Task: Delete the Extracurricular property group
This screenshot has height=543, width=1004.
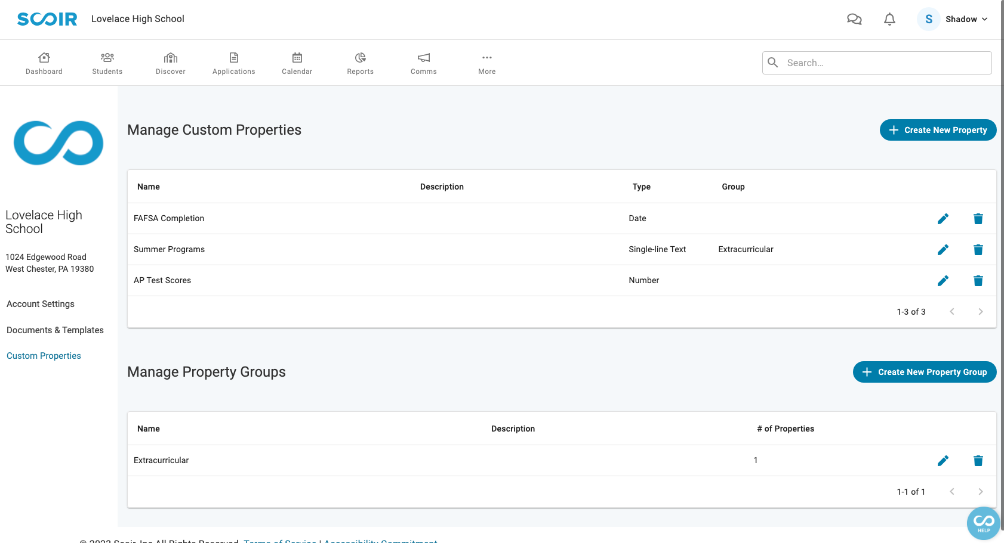Action: [x=978, y=461]
